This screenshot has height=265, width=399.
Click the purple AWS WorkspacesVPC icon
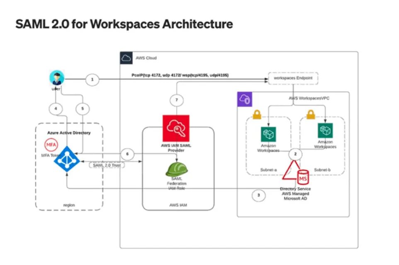coord(243,98)
